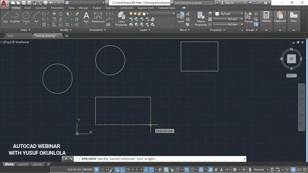Toggle clean screen in status bar
The height and width of the screenshot is (173, 308).
coord(299,170)
